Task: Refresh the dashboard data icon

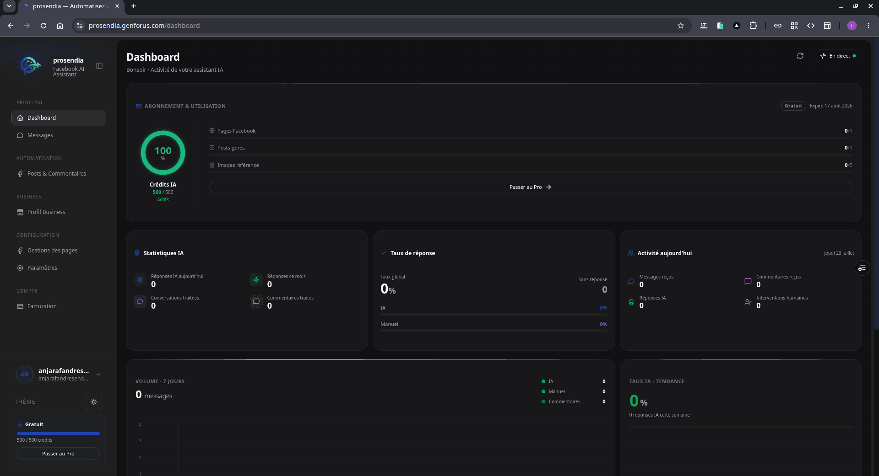Action: 800,56
